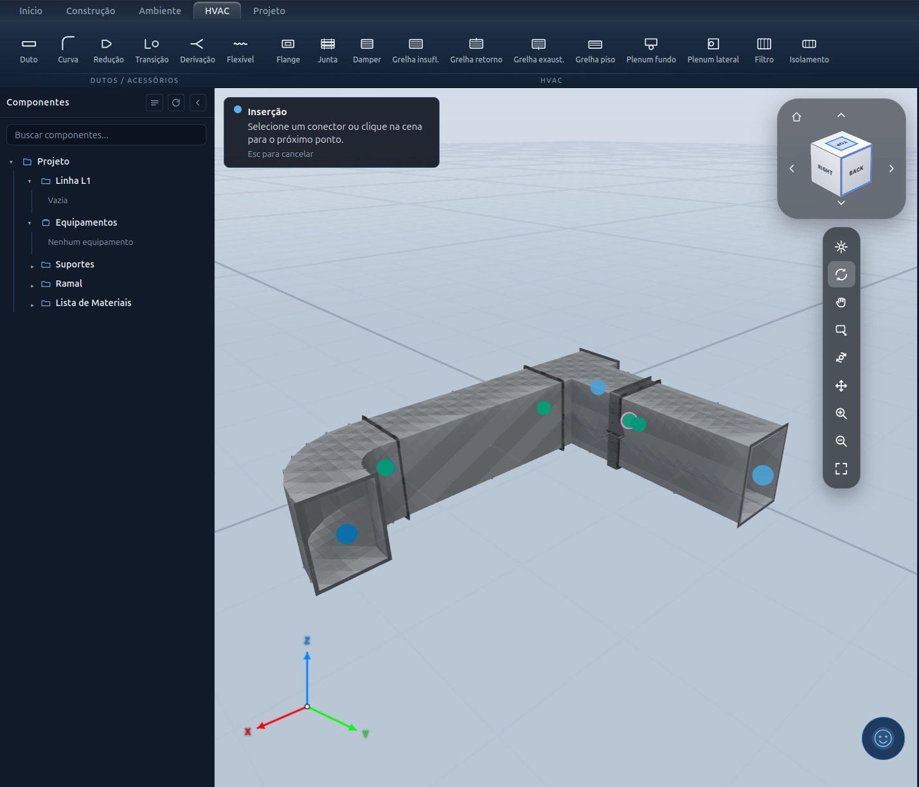This screenshot has width=919, height=787.
Task: Select Grelha insufl. tool
Action: (x=416, y=51)
